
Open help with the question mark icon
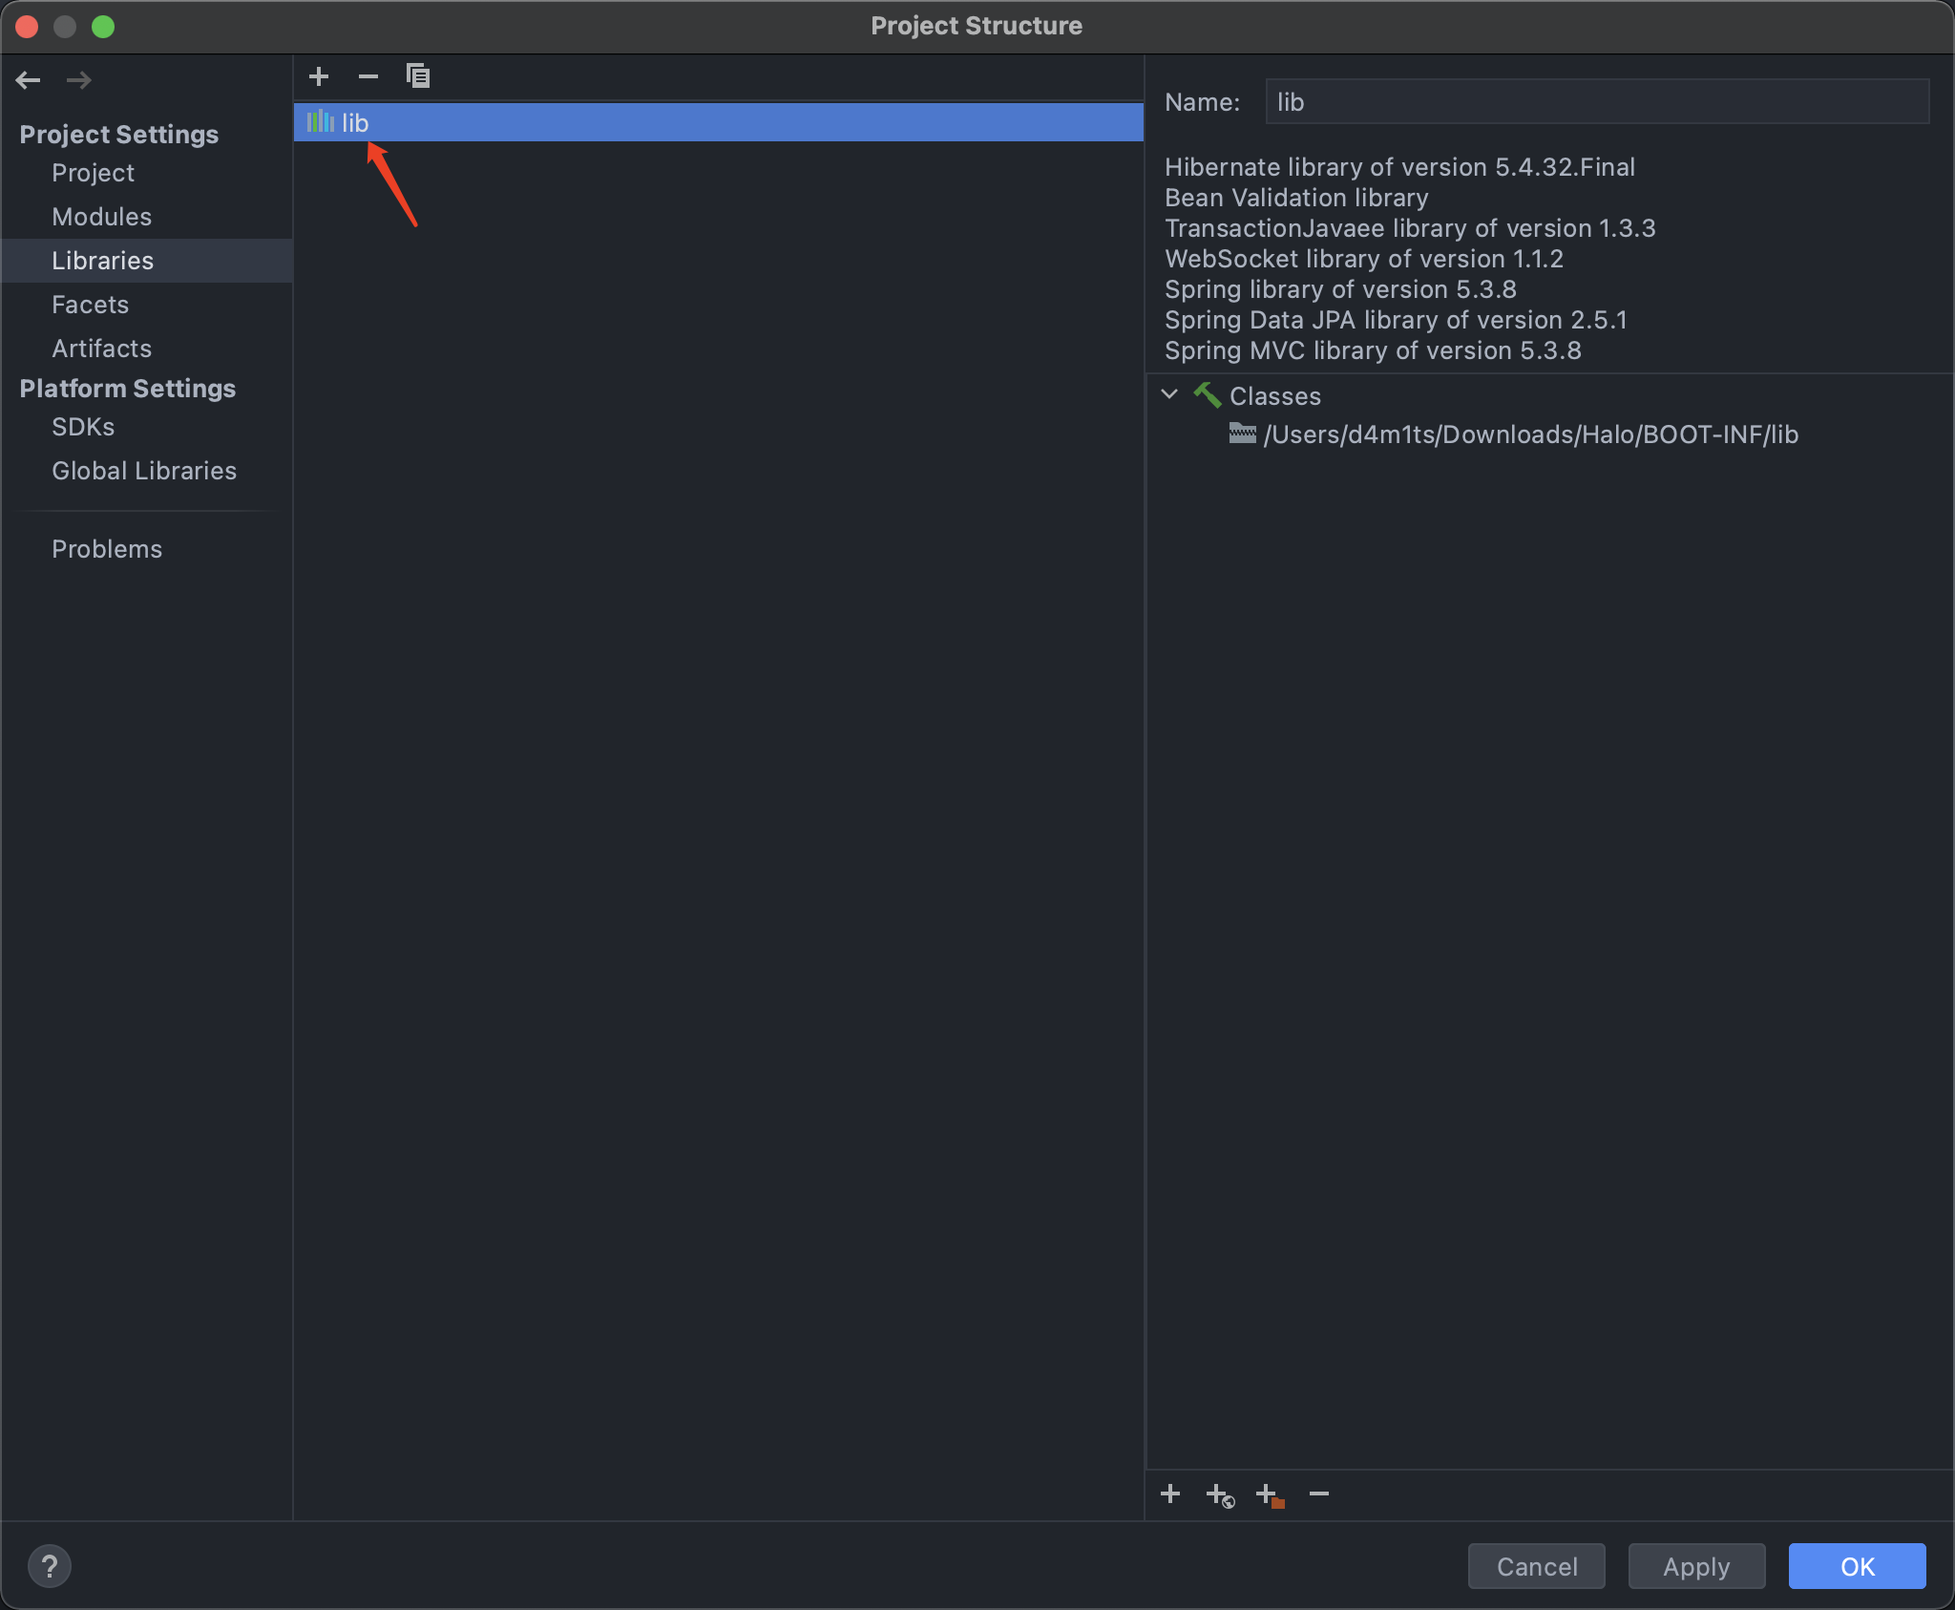click(50, 1566)
